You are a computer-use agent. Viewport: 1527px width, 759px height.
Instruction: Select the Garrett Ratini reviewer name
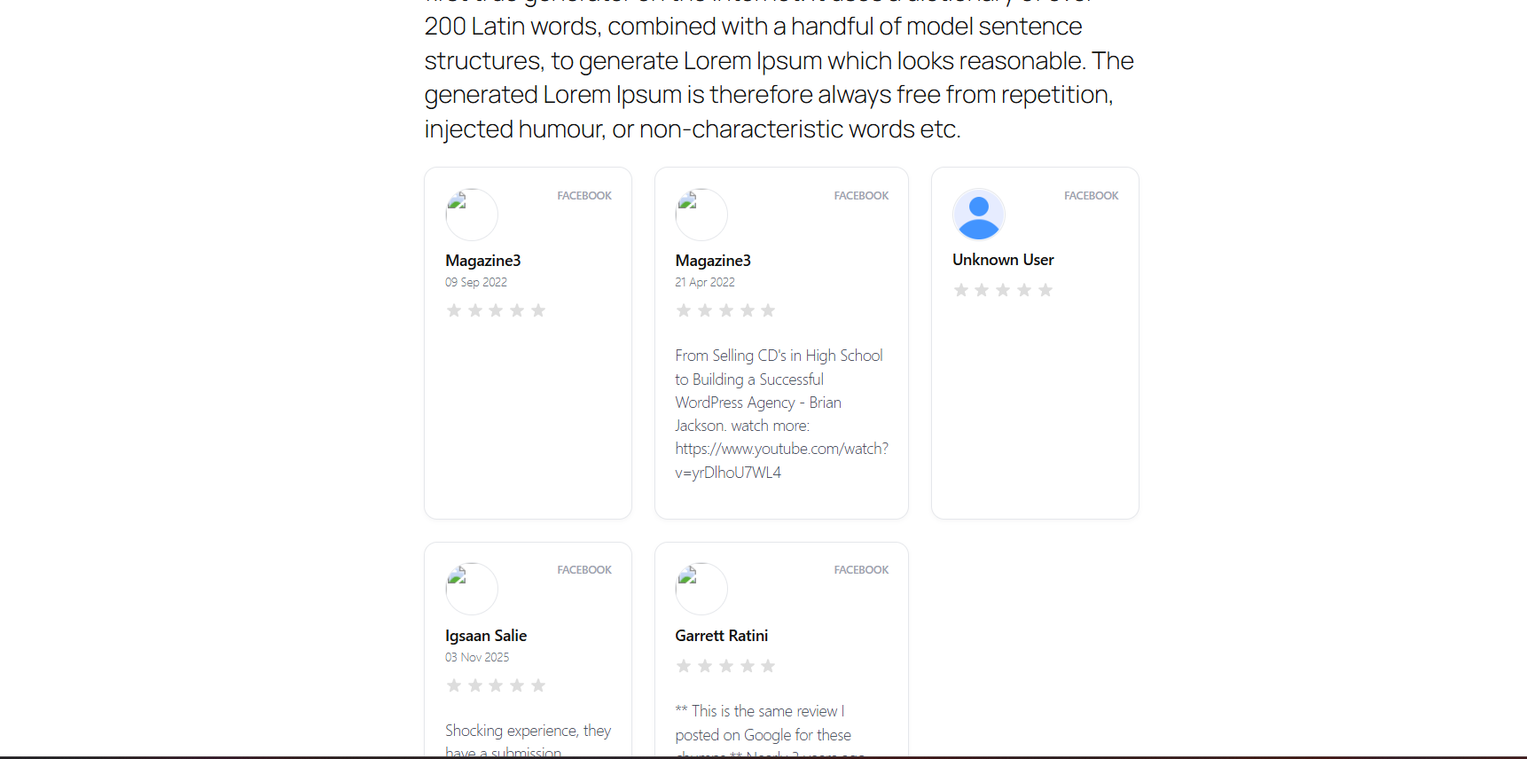click(721, 636)
